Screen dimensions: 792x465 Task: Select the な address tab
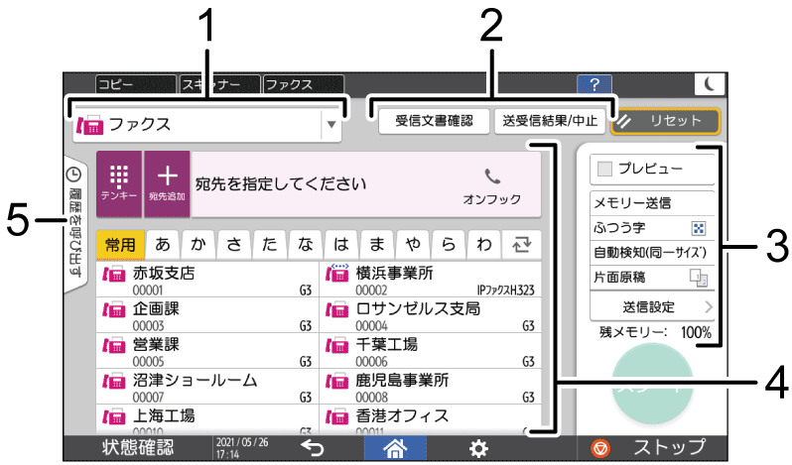[306, 245]
